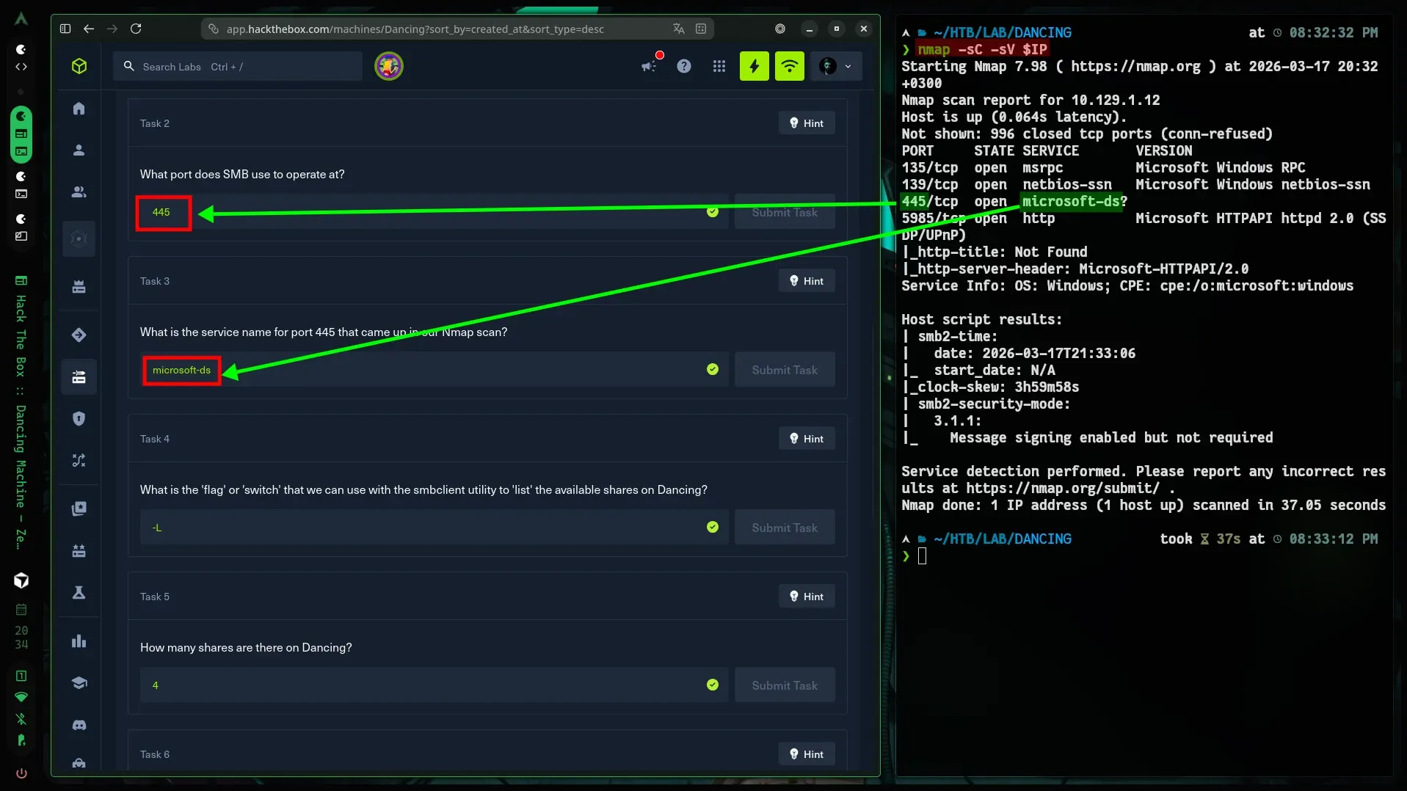Click the '135/tcp' msrpc row in terminal
The height and width of the screenshot is (791, 1407).
1103,167
